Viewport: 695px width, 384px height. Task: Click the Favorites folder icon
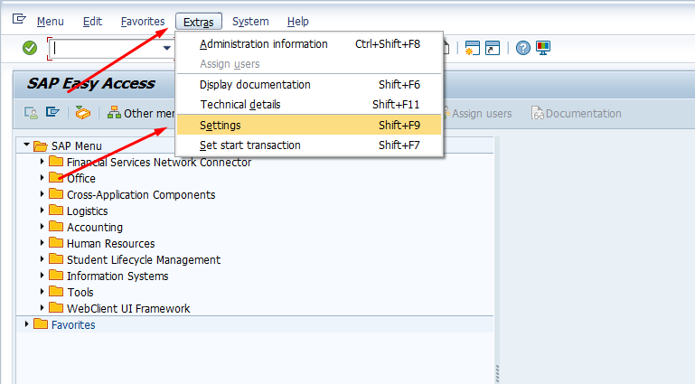click(41, 323)
